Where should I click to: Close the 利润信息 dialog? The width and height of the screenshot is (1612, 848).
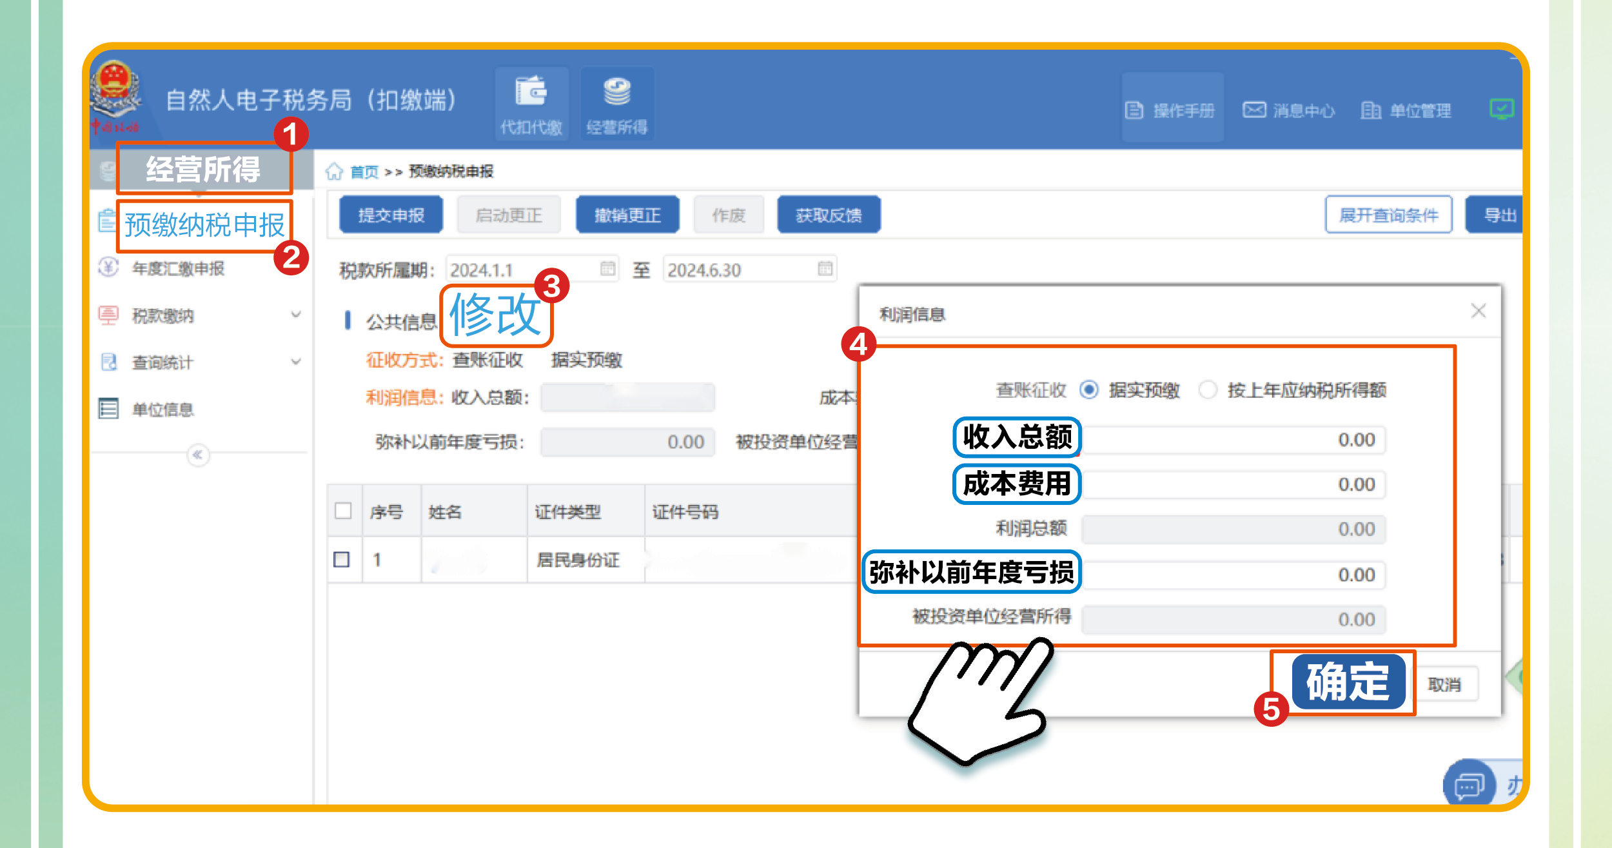click(x=1478, y=311)
